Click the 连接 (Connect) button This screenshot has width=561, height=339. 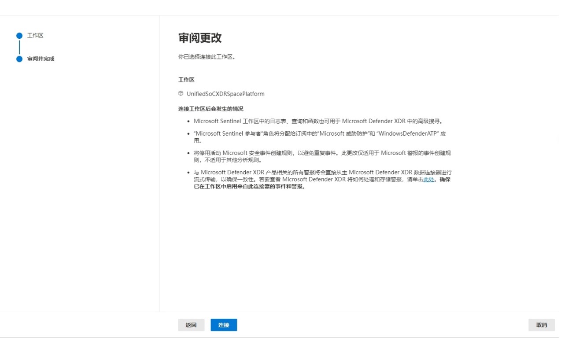coord(224,325)
